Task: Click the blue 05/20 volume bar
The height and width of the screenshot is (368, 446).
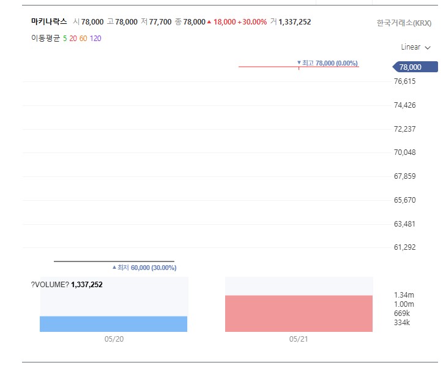Action: (x=114, y=324)
